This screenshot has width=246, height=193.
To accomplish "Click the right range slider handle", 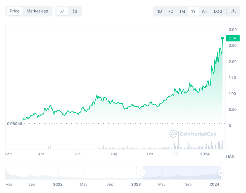I will pyautogui.click(x=221, y=173).
